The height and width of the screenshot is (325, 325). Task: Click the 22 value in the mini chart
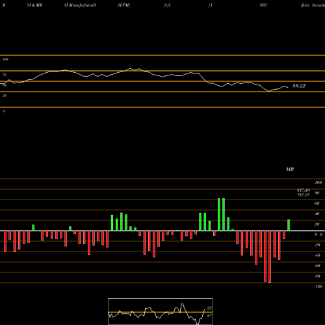pos(209,308)
